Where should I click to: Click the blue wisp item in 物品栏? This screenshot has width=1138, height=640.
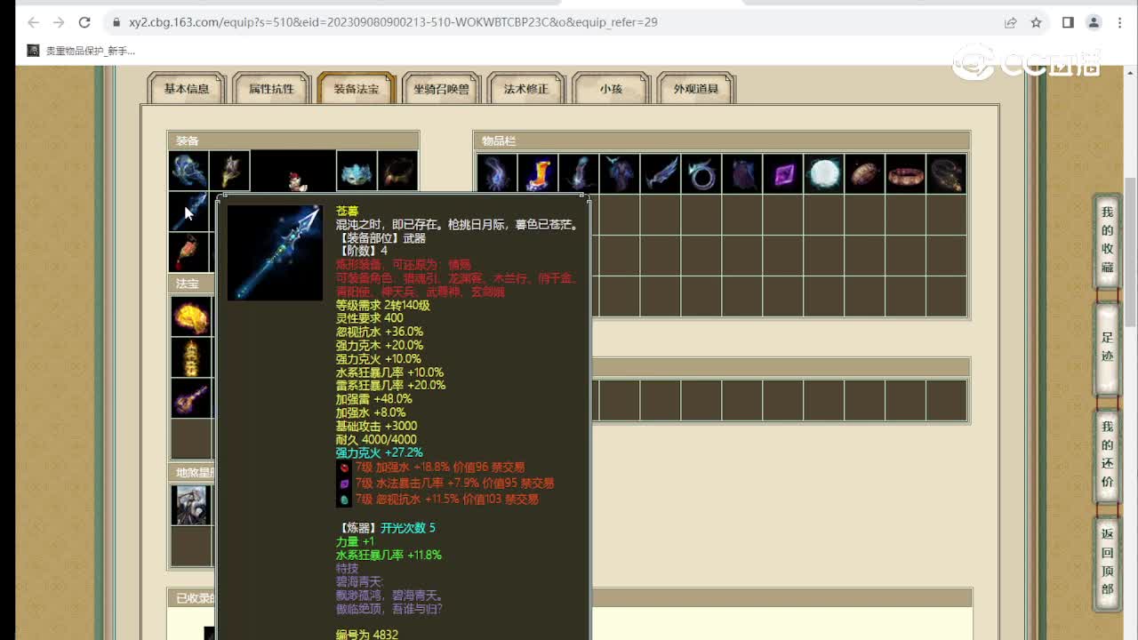[497, 174]
